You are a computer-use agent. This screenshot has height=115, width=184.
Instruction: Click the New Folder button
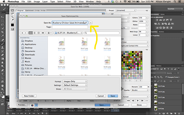tap(29, 96)
